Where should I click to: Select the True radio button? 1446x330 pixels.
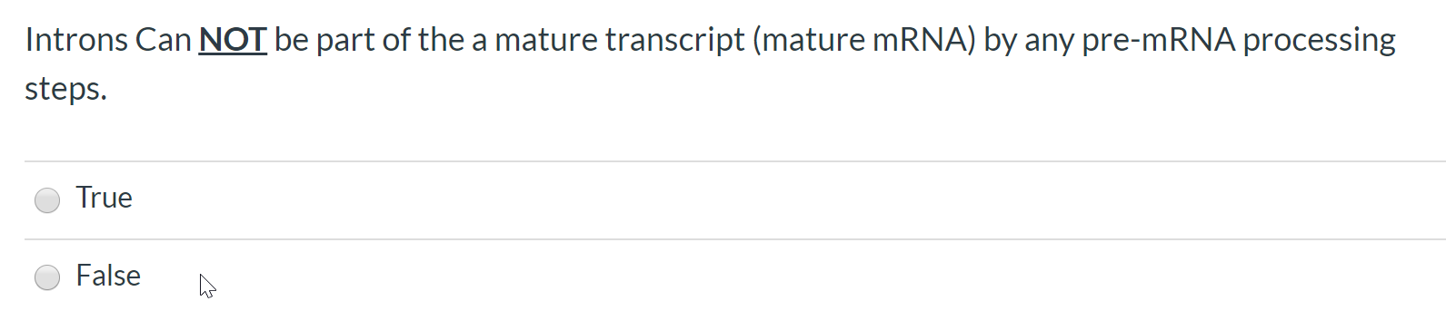47,199
